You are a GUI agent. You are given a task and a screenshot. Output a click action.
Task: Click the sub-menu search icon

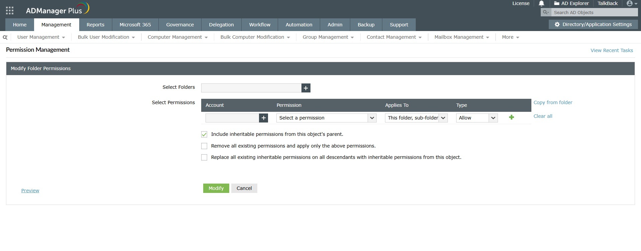click(5, 37)
